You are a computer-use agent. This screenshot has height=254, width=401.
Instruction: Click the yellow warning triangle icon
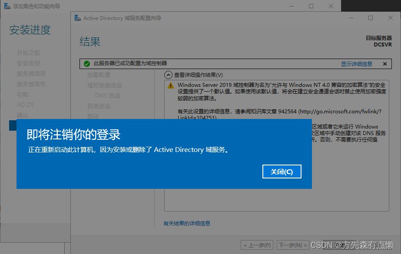click(x=171, y=86)
